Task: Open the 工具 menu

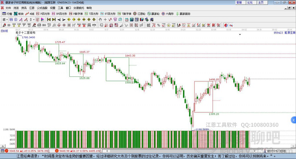Action: coord(60,8)
